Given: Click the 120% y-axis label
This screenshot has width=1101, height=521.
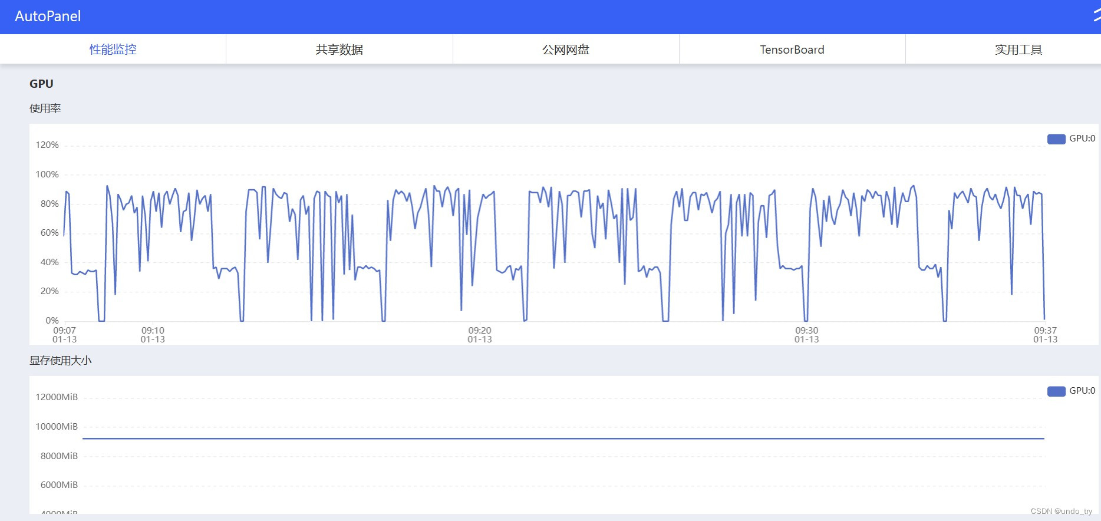Looking at the screenshot, I should 47,145.
